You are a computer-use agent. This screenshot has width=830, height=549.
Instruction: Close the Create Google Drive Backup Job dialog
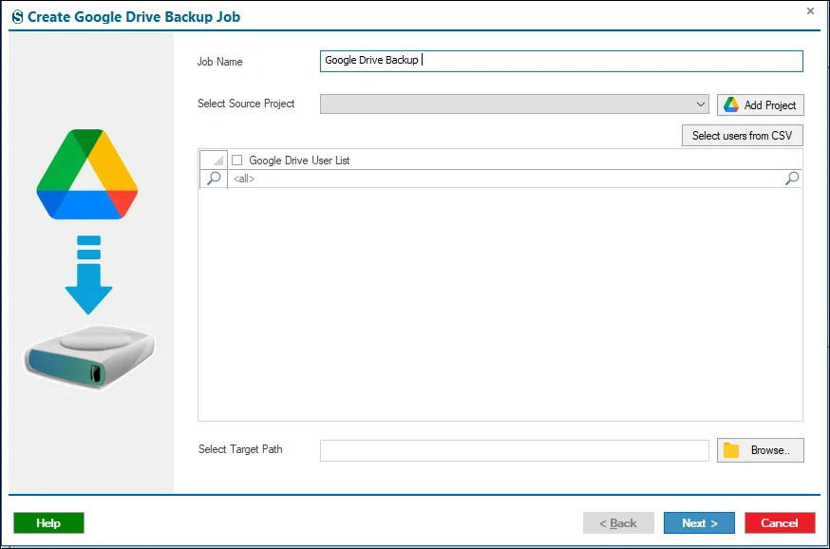[810, 10]
